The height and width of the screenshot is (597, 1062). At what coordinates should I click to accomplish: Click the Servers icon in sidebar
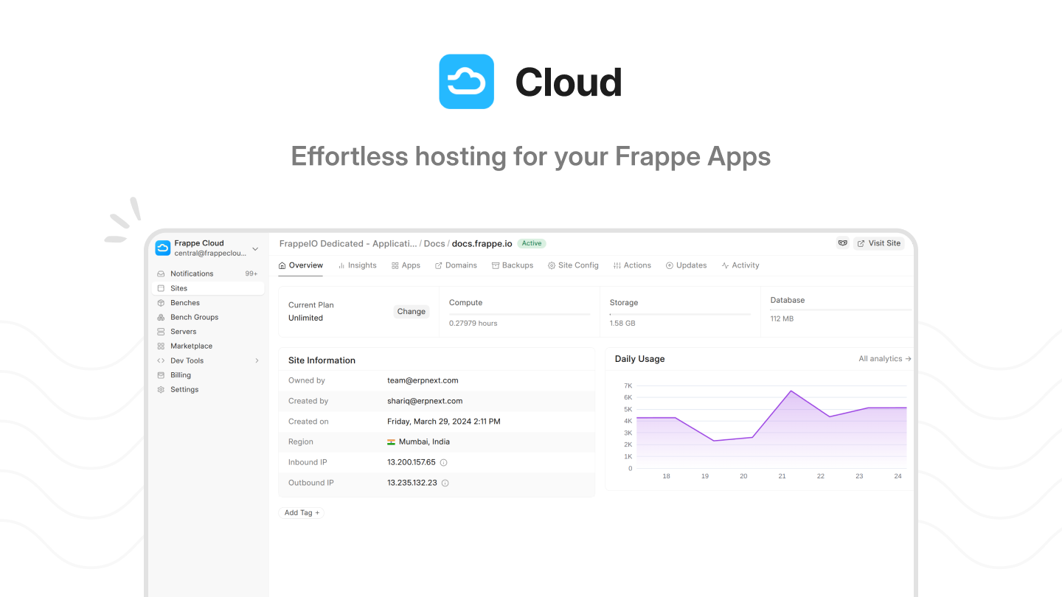click(162, 331)
